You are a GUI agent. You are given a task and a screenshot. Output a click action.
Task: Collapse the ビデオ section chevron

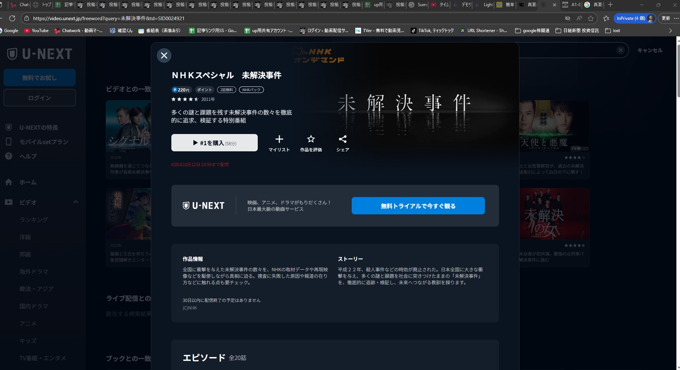click(x=76, y=202)
